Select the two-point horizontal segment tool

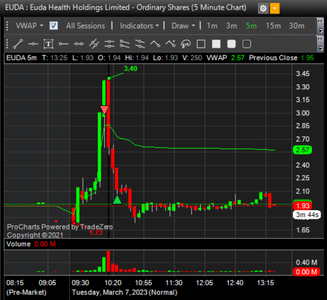(x=79, y=44)
